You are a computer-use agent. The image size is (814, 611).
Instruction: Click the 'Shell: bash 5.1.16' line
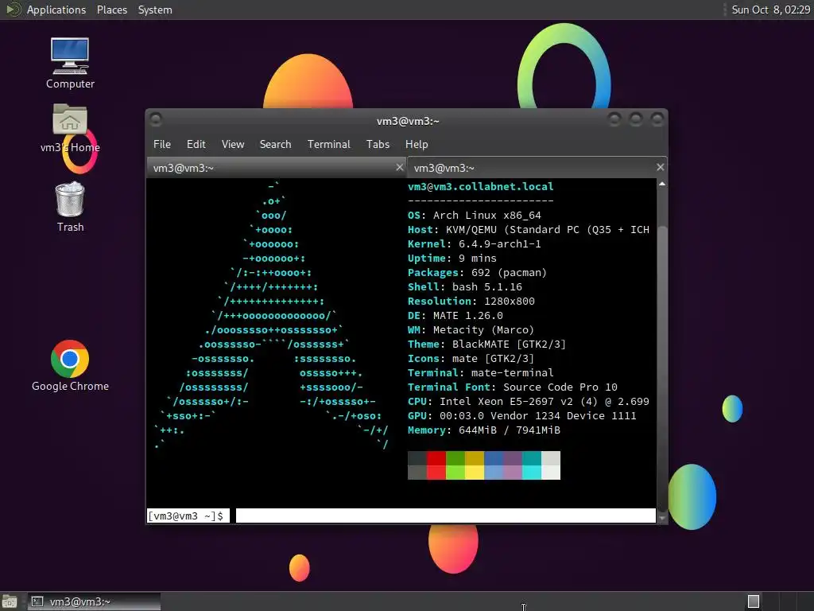(x=464, y=286)
